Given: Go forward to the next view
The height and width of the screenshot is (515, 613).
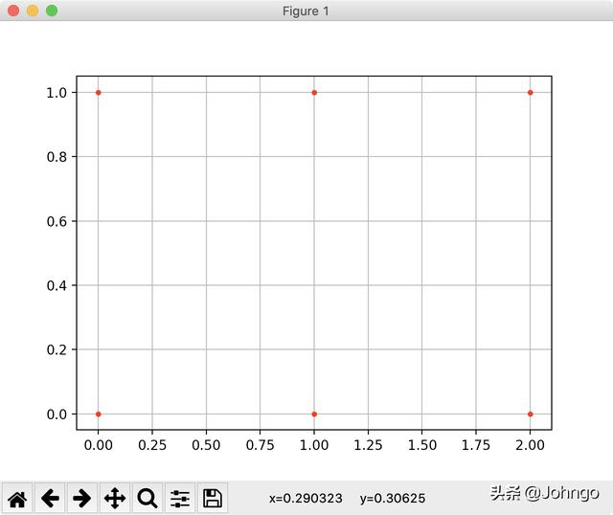Looking at the screenshot, I should point(82,498).
